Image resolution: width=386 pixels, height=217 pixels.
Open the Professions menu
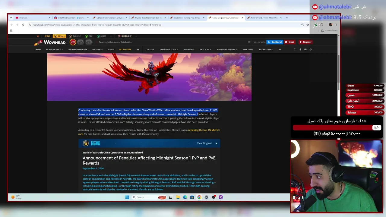tap(266, 49)
